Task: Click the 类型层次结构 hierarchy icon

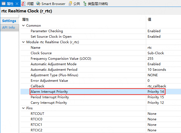Action: coord(85,4)
